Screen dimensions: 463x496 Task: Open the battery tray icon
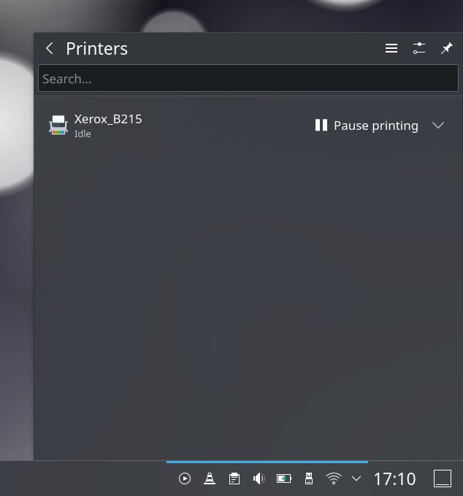[284, 478]
